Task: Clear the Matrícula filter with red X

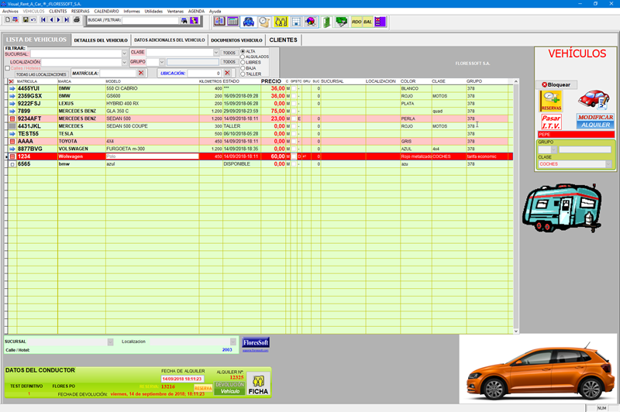Action: pyautogui.click(x=141, y=73)
